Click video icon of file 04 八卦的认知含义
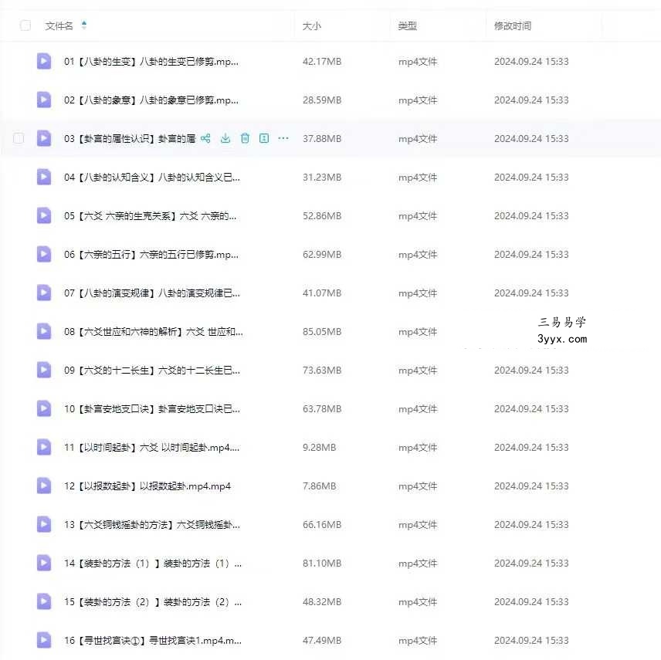661x660 pixels. pos(44,177)
